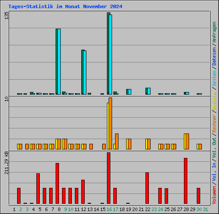Image resolution: width=219 pixels, height=214 pixels.
Task: Click day label '31' on x-axis
Action: [x=205, y=209]
